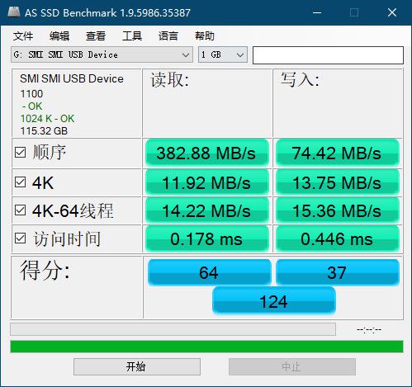Click the write access time 0.446 ms
This screenshot has height=387, width=412.
tap(337, 238)
